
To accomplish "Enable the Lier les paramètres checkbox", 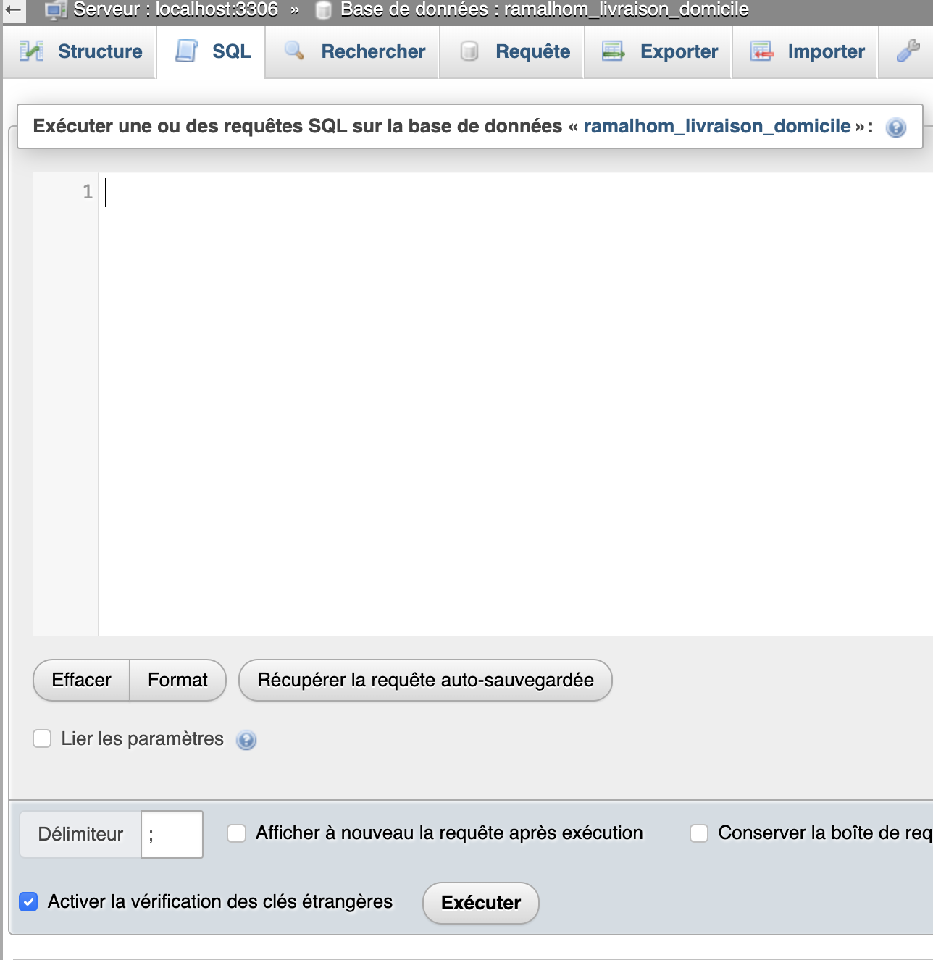I will click(x=42, y=738).
